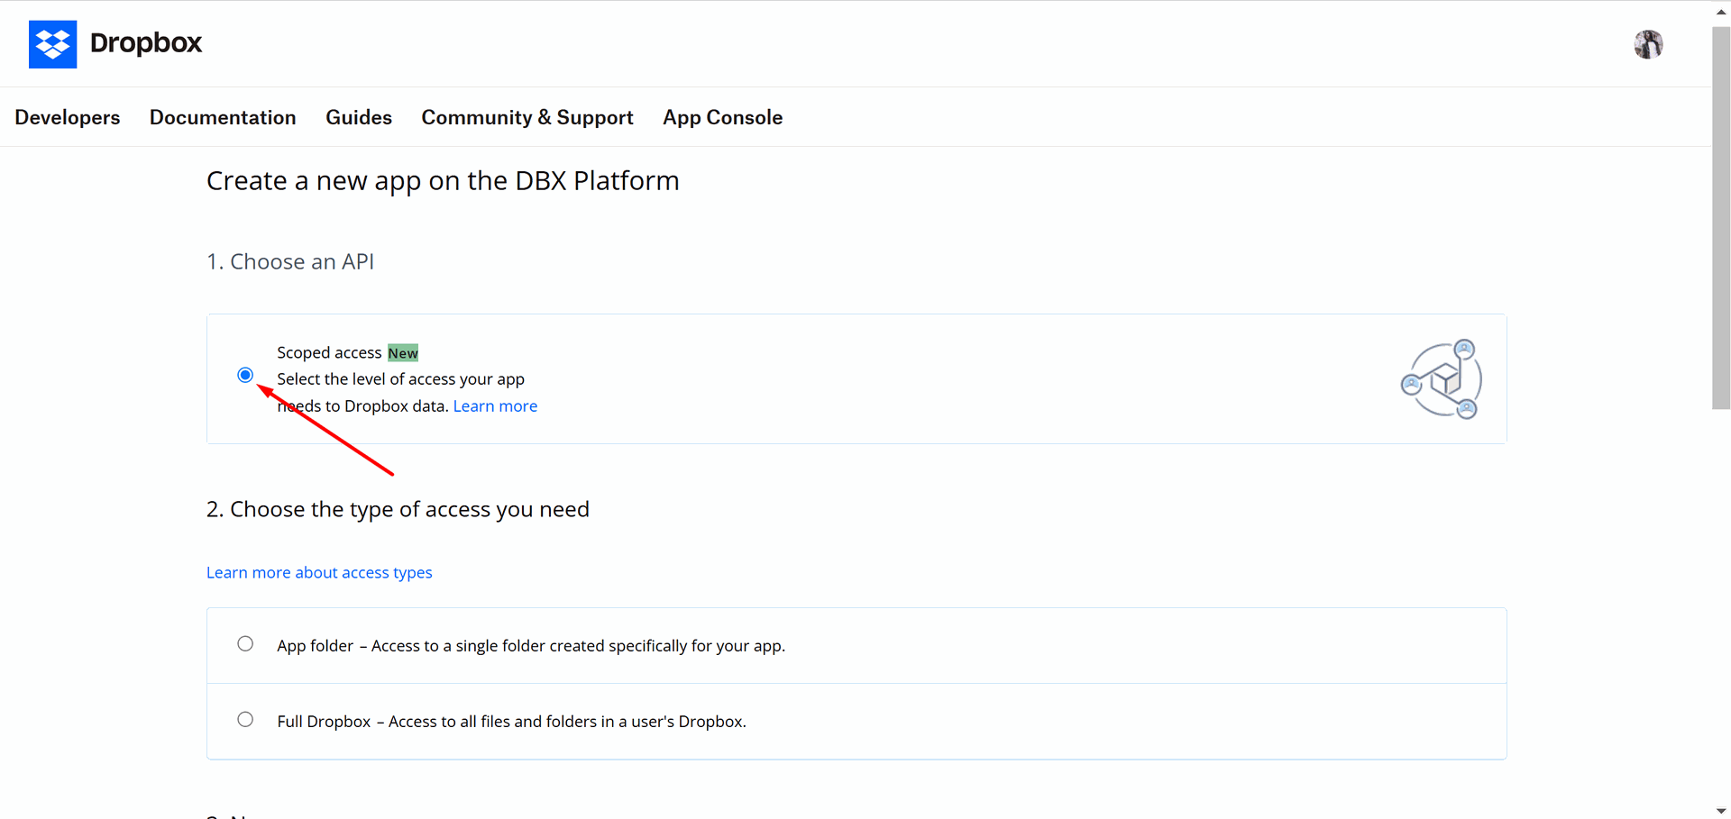Choose the Full Dropbox access option
This screenshot has height=819, width=1731.
[245, 719]
